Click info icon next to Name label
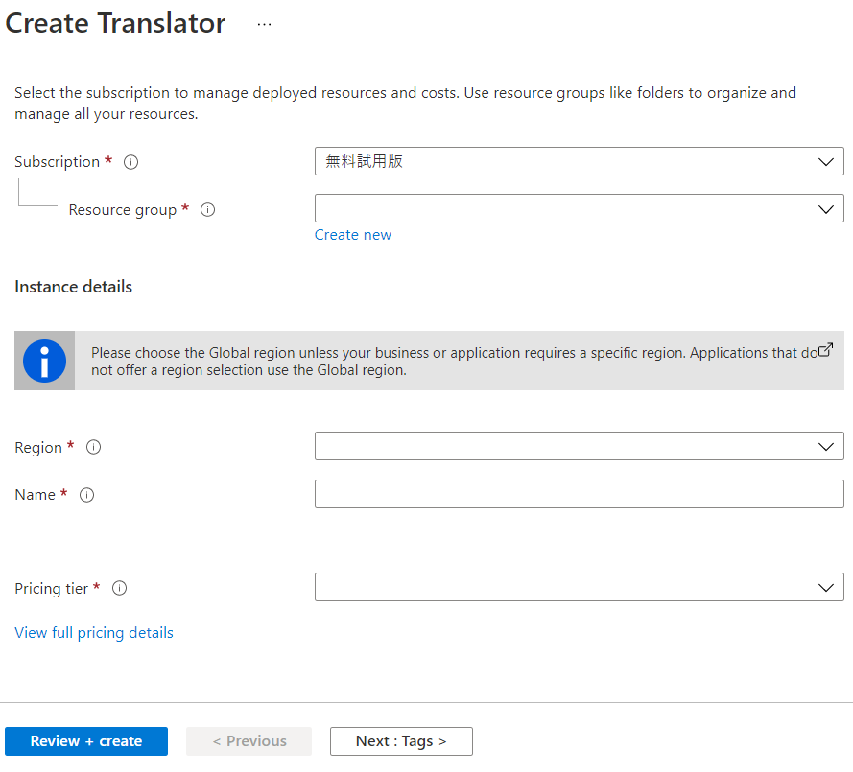This screenshot has width=853, height=772. pos(86,495)
